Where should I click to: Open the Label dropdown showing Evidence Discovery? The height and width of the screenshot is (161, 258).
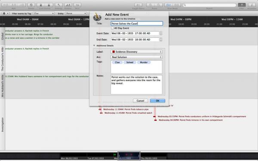[136, 52]
